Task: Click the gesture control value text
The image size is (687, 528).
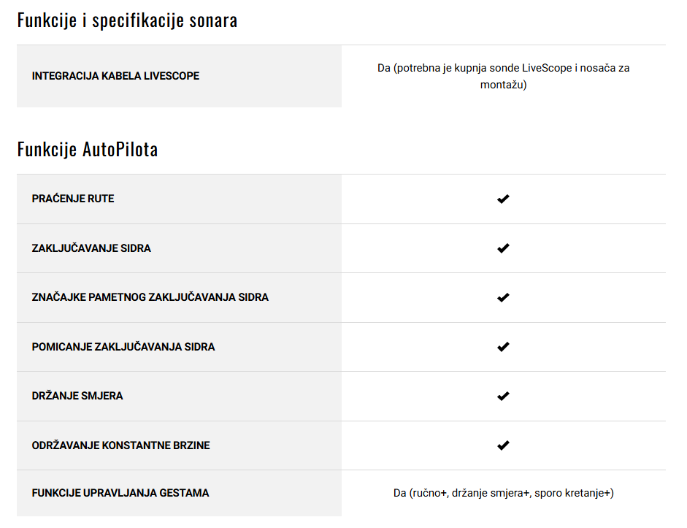Action: coord(503,493)
